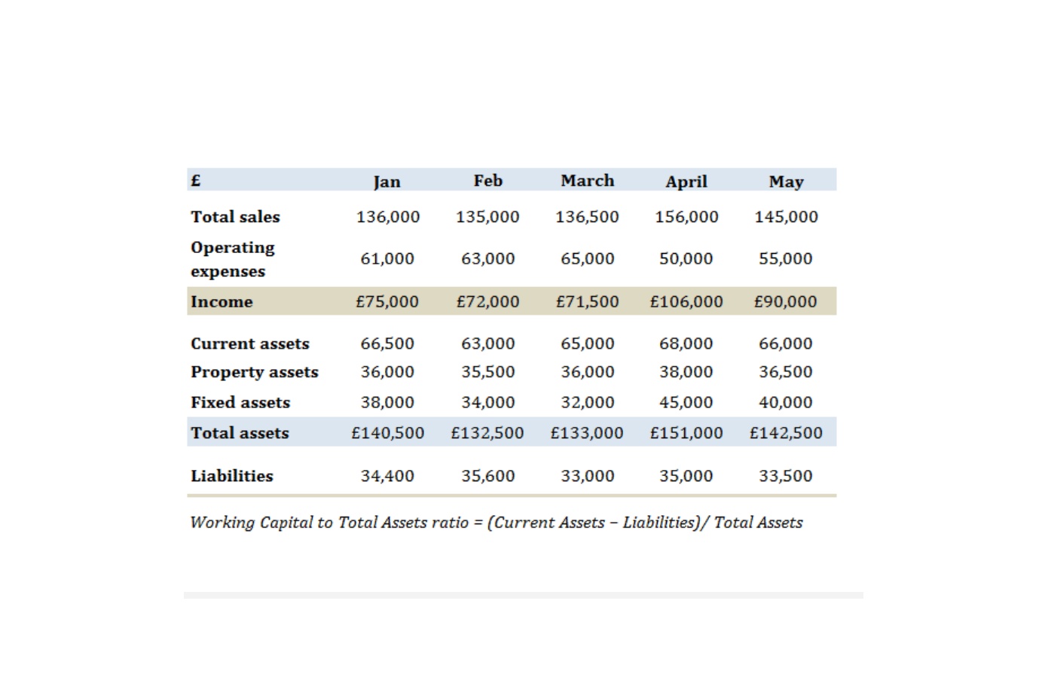
Task: Select the April column header
Action: point(686,181)
